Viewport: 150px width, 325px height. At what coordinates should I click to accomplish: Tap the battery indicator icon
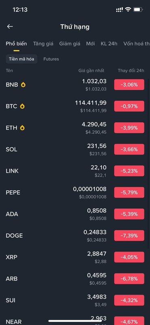138,9
